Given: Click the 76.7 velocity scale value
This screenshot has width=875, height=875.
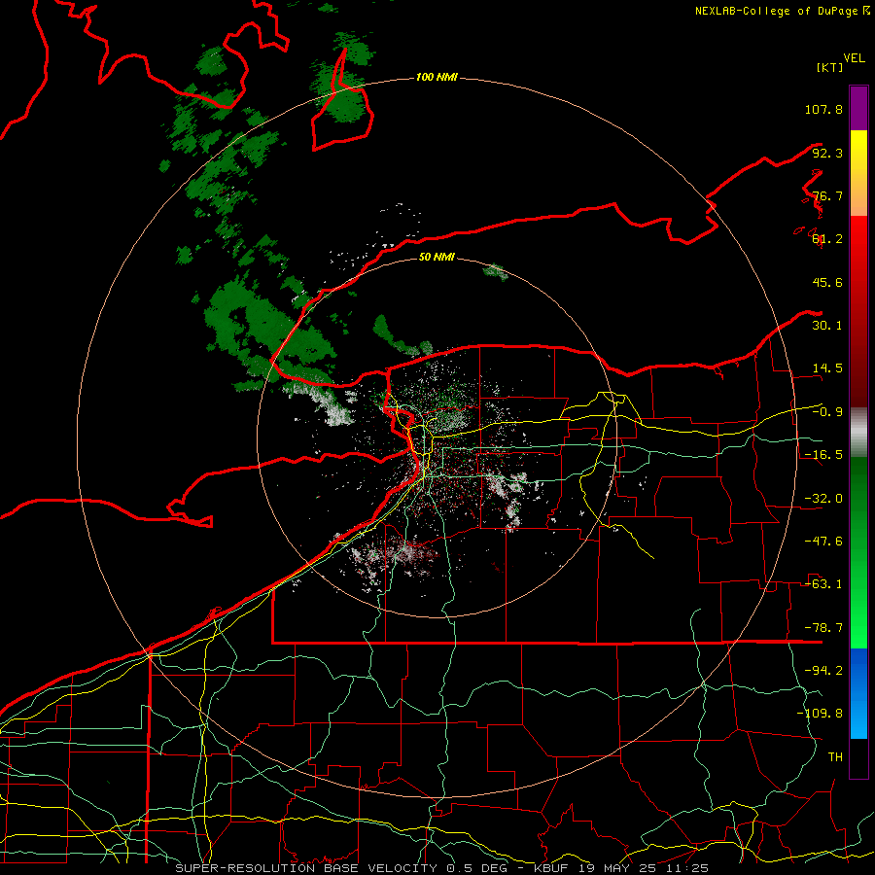Looking at the screenshot, I should pyautogui.click(x=827, y=195).
